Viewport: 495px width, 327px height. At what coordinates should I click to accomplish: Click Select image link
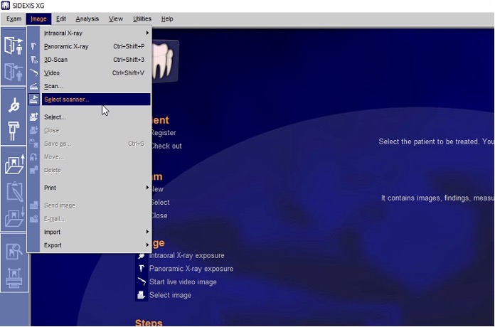(170, 295)
